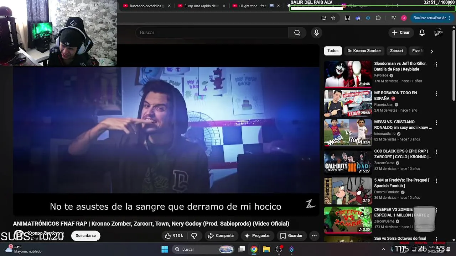Show more filter chips with right arrow
Viewport: 456px width, 256px height.
click(x=431, y=51)
